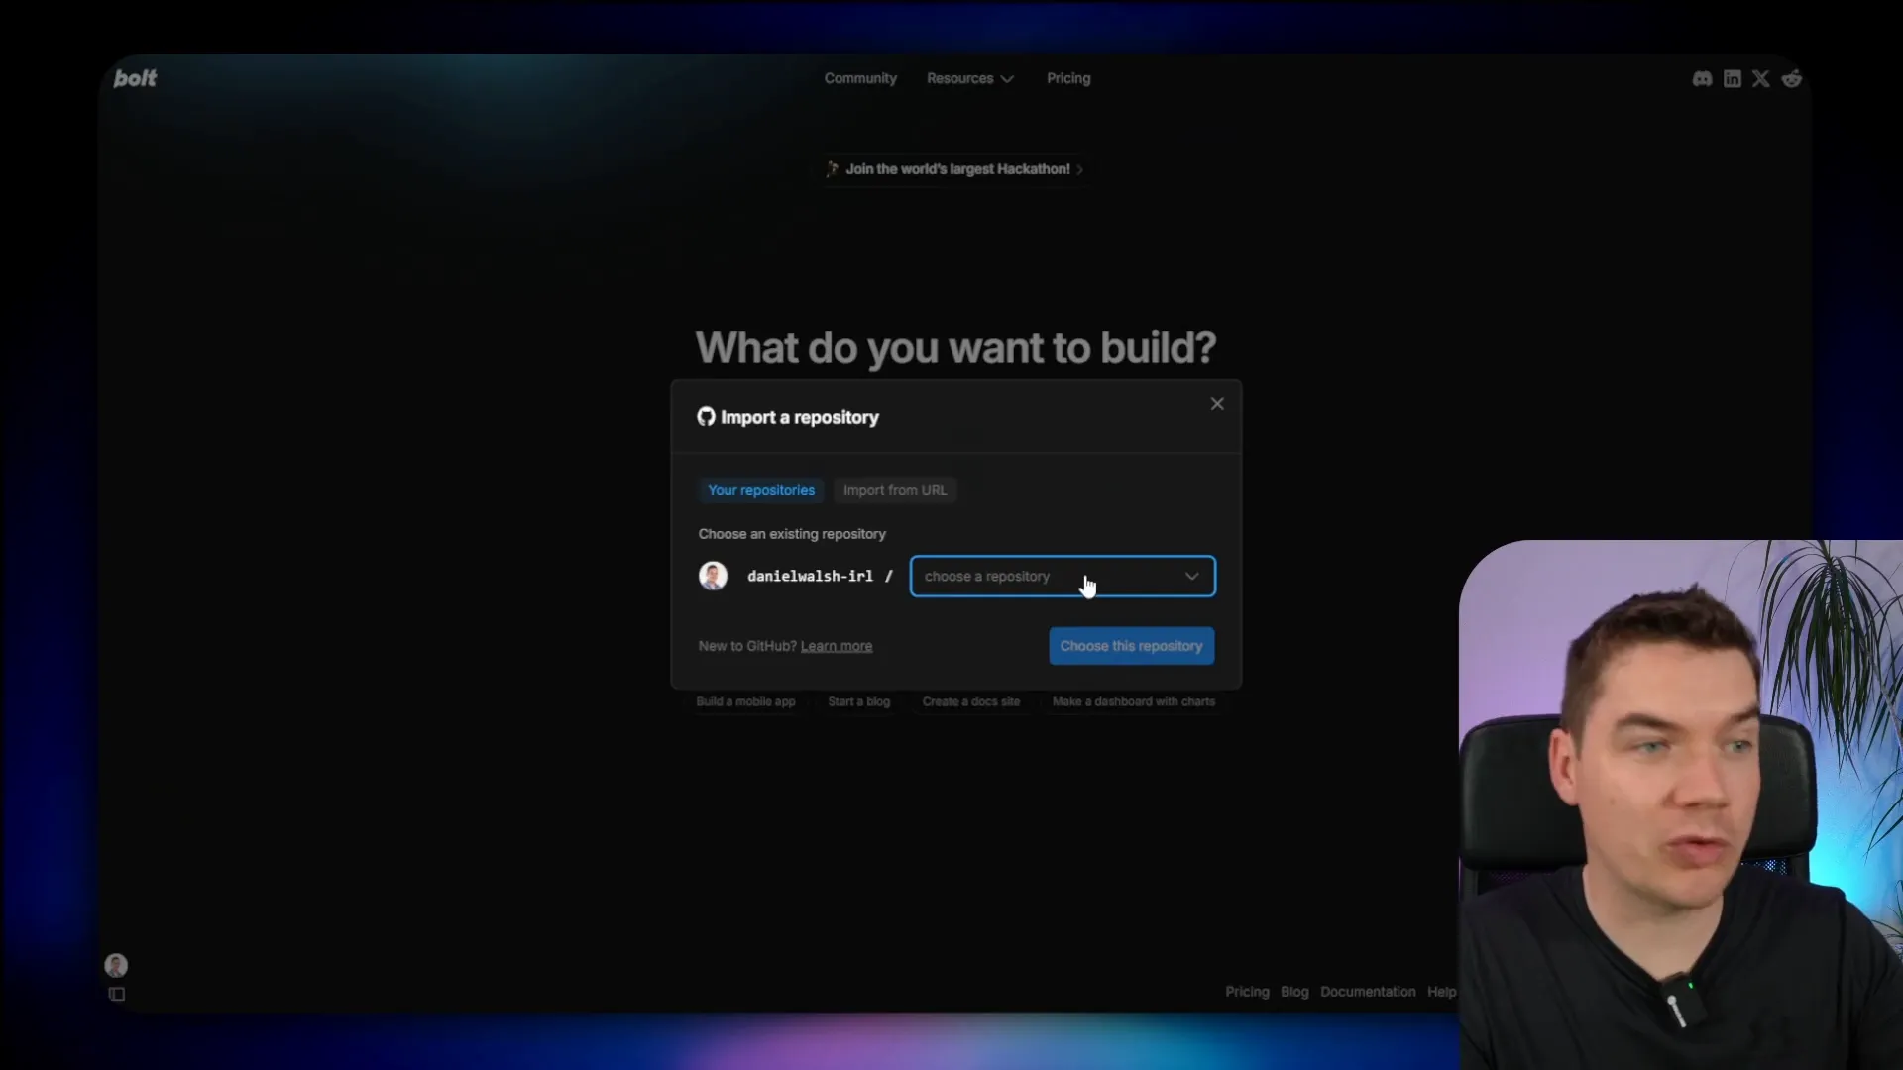Switch to Import from URL tab
1903x1070 pixels.
pos(895,490)
